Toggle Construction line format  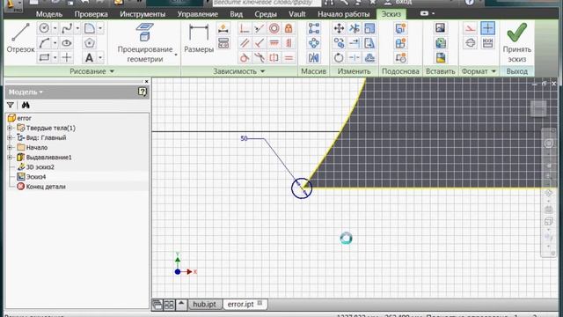click(470, 28)
